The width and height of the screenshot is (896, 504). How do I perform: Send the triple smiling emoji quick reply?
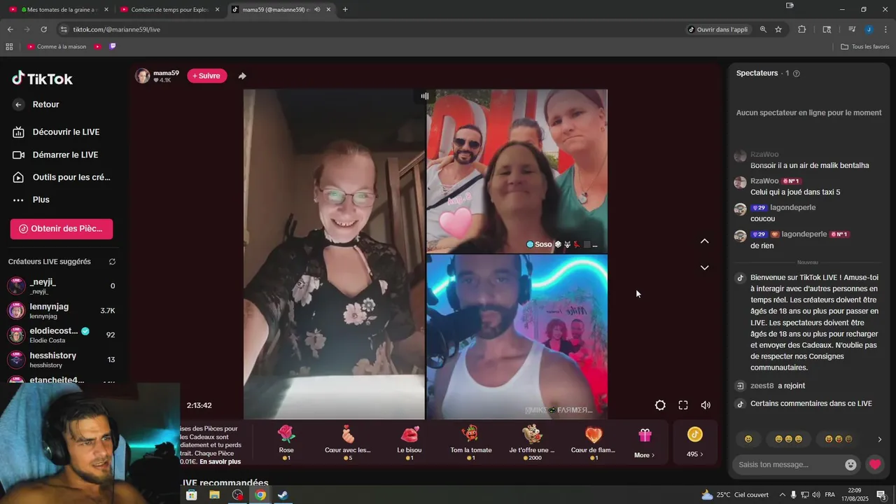(x=788, y=439)
